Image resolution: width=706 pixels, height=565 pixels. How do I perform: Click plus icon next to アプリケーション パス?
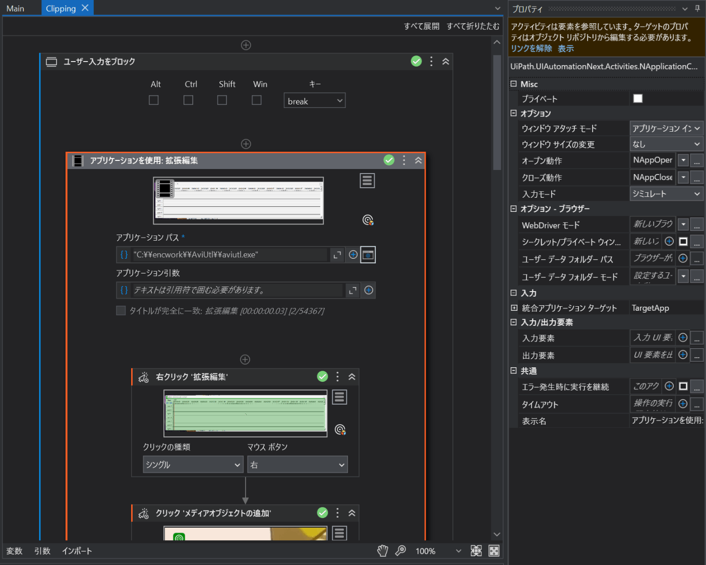coord(353,255)
